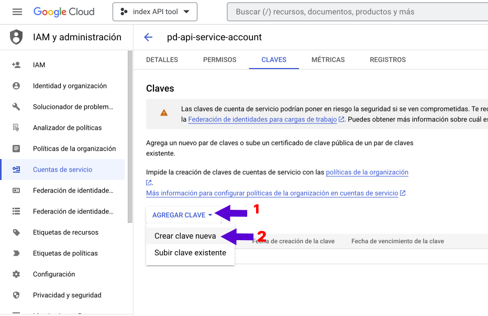
Task: Open Más información para configurar políticas link
Action: point(272,193)
